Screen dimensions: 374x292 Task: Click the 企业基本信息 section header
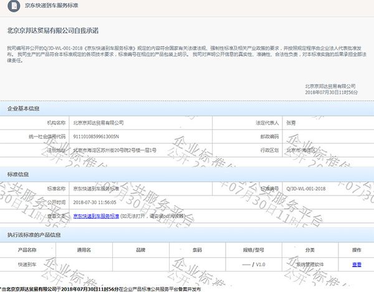(x=23, y=108)
